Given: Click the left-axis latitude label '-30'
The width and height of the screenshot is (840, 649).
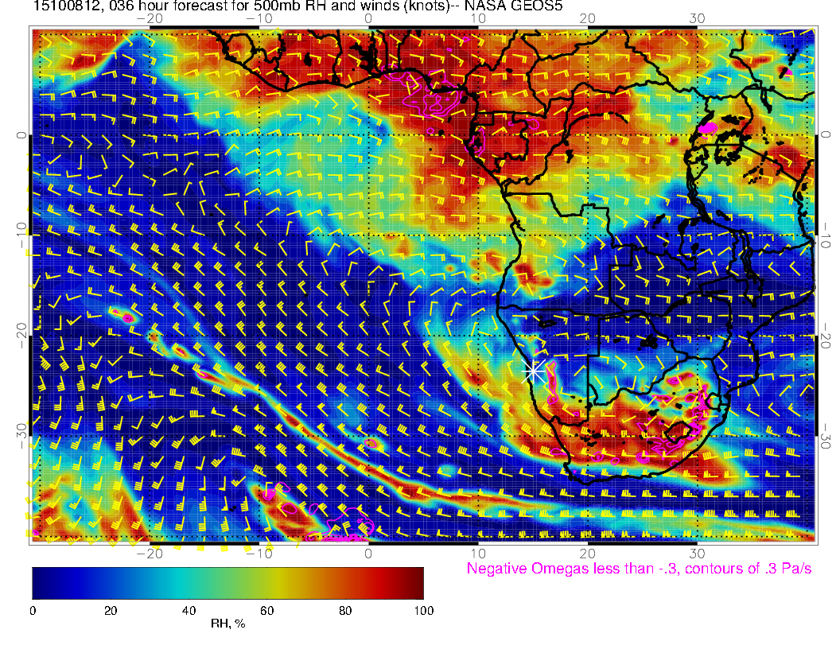Looking at the screenshot, I should pyautogui.click(x=21, y=436).
